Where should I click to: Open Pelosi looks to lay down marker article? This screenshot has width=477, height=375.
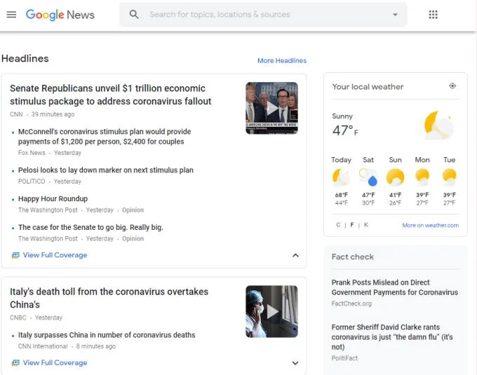coord(105,170)
